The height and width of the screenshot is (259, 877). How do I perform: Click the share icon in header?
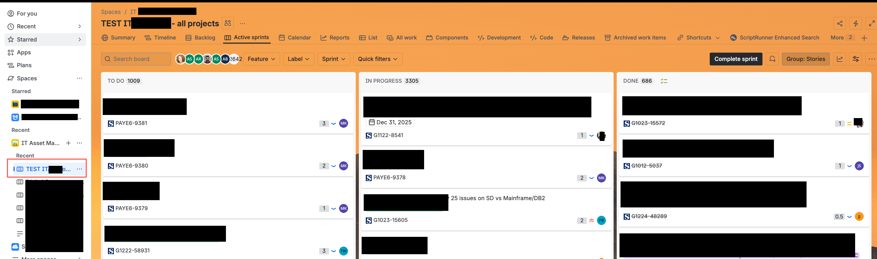pos(840,24)
